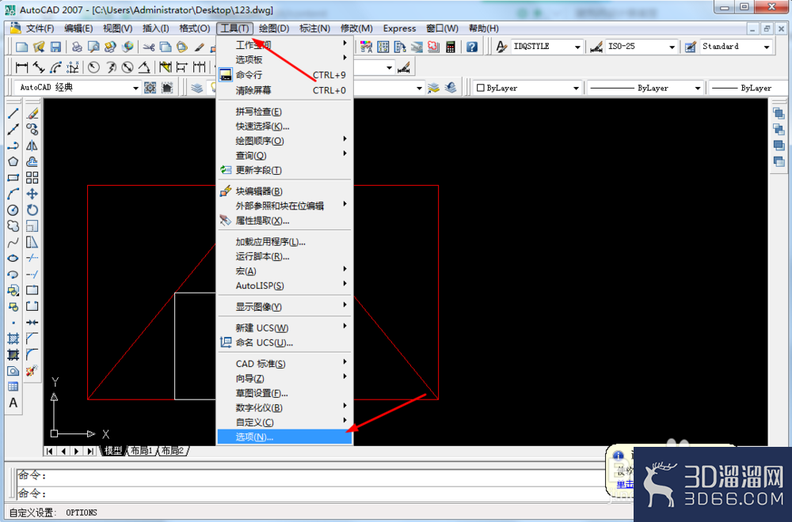This screenshot has height=522, width=792.
Task: Open the 修改(M) menu
Action: point(356,28)
